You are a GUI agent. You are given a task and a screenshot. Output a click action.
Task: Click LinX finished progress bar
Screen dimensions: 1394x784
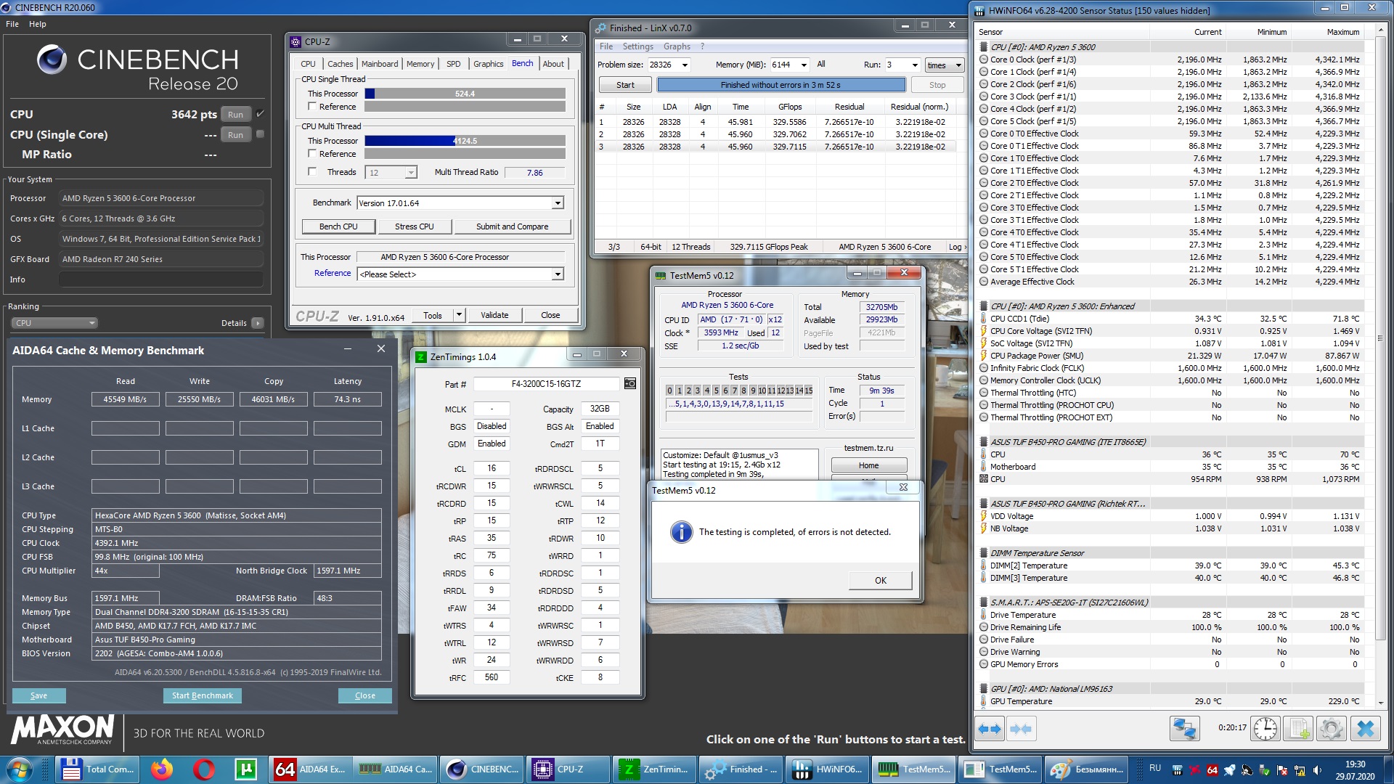(x=780, y=85)
